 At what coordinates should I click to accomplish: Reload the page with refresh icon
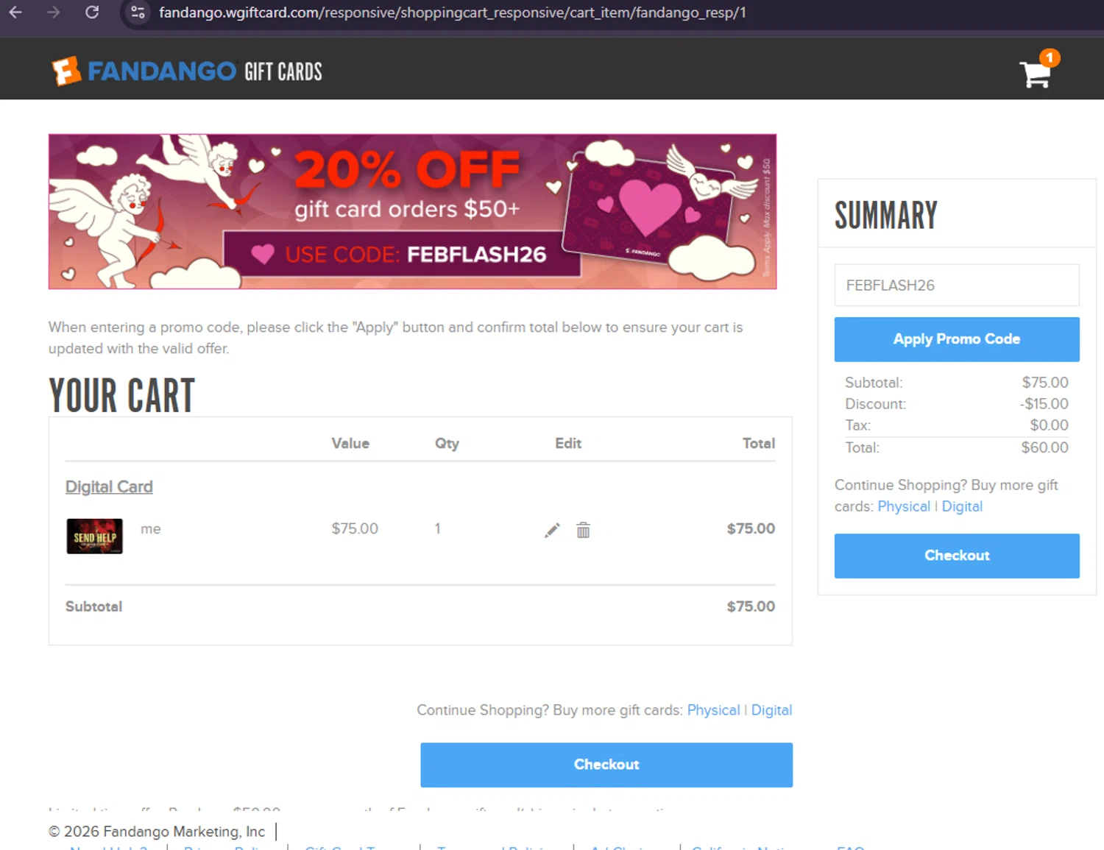[x=92, y=12]
